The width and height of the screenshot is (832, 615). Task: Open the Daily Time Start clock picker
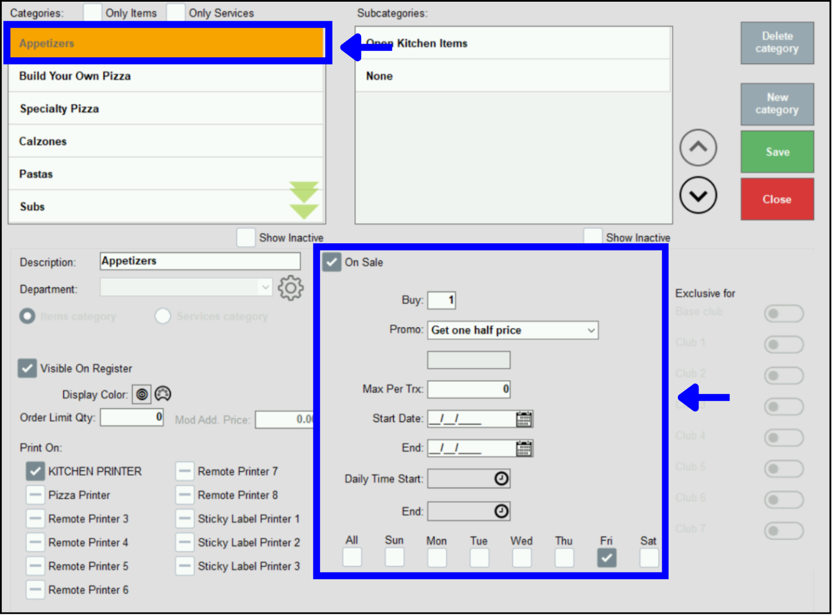tap(501, 478)
